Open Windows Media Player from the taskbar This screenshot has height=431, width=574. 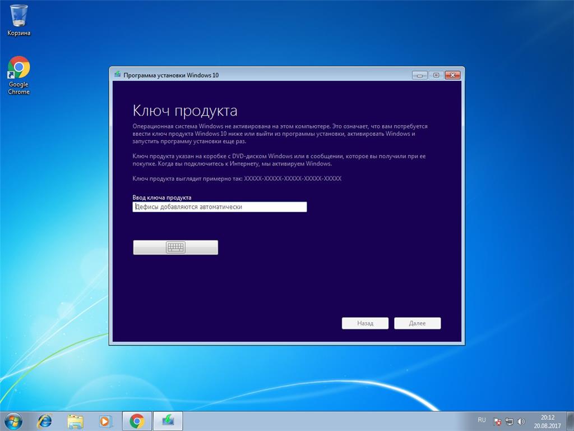click(x=105, y=421)
